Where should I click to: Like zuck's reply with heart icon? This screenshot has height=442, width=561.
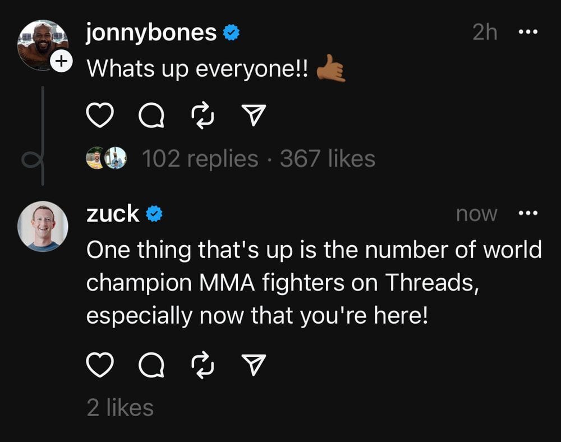100,365
